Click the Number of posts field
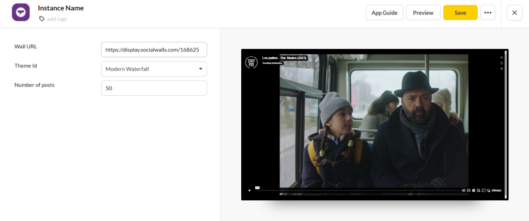 (154, 88)
